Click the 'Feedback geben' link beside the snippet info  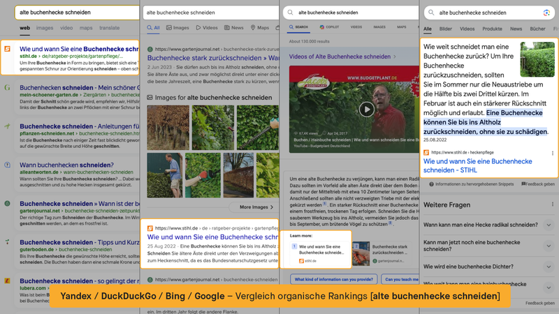538,184
